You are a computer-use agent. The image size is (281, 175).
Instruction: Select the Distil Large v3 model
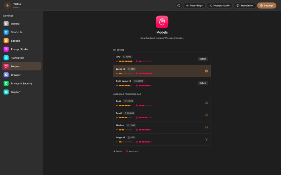[203, 83]
